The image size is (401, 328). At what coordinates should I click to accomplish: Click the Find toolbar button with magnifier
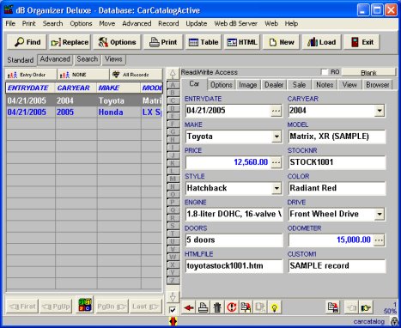pos(27,42)
